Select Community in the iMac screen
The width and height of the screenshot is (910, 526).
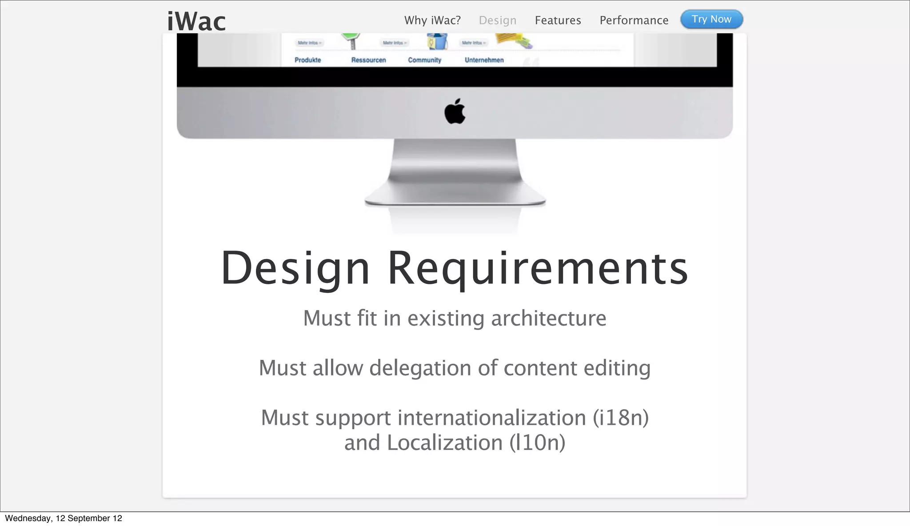coord(424,60)
